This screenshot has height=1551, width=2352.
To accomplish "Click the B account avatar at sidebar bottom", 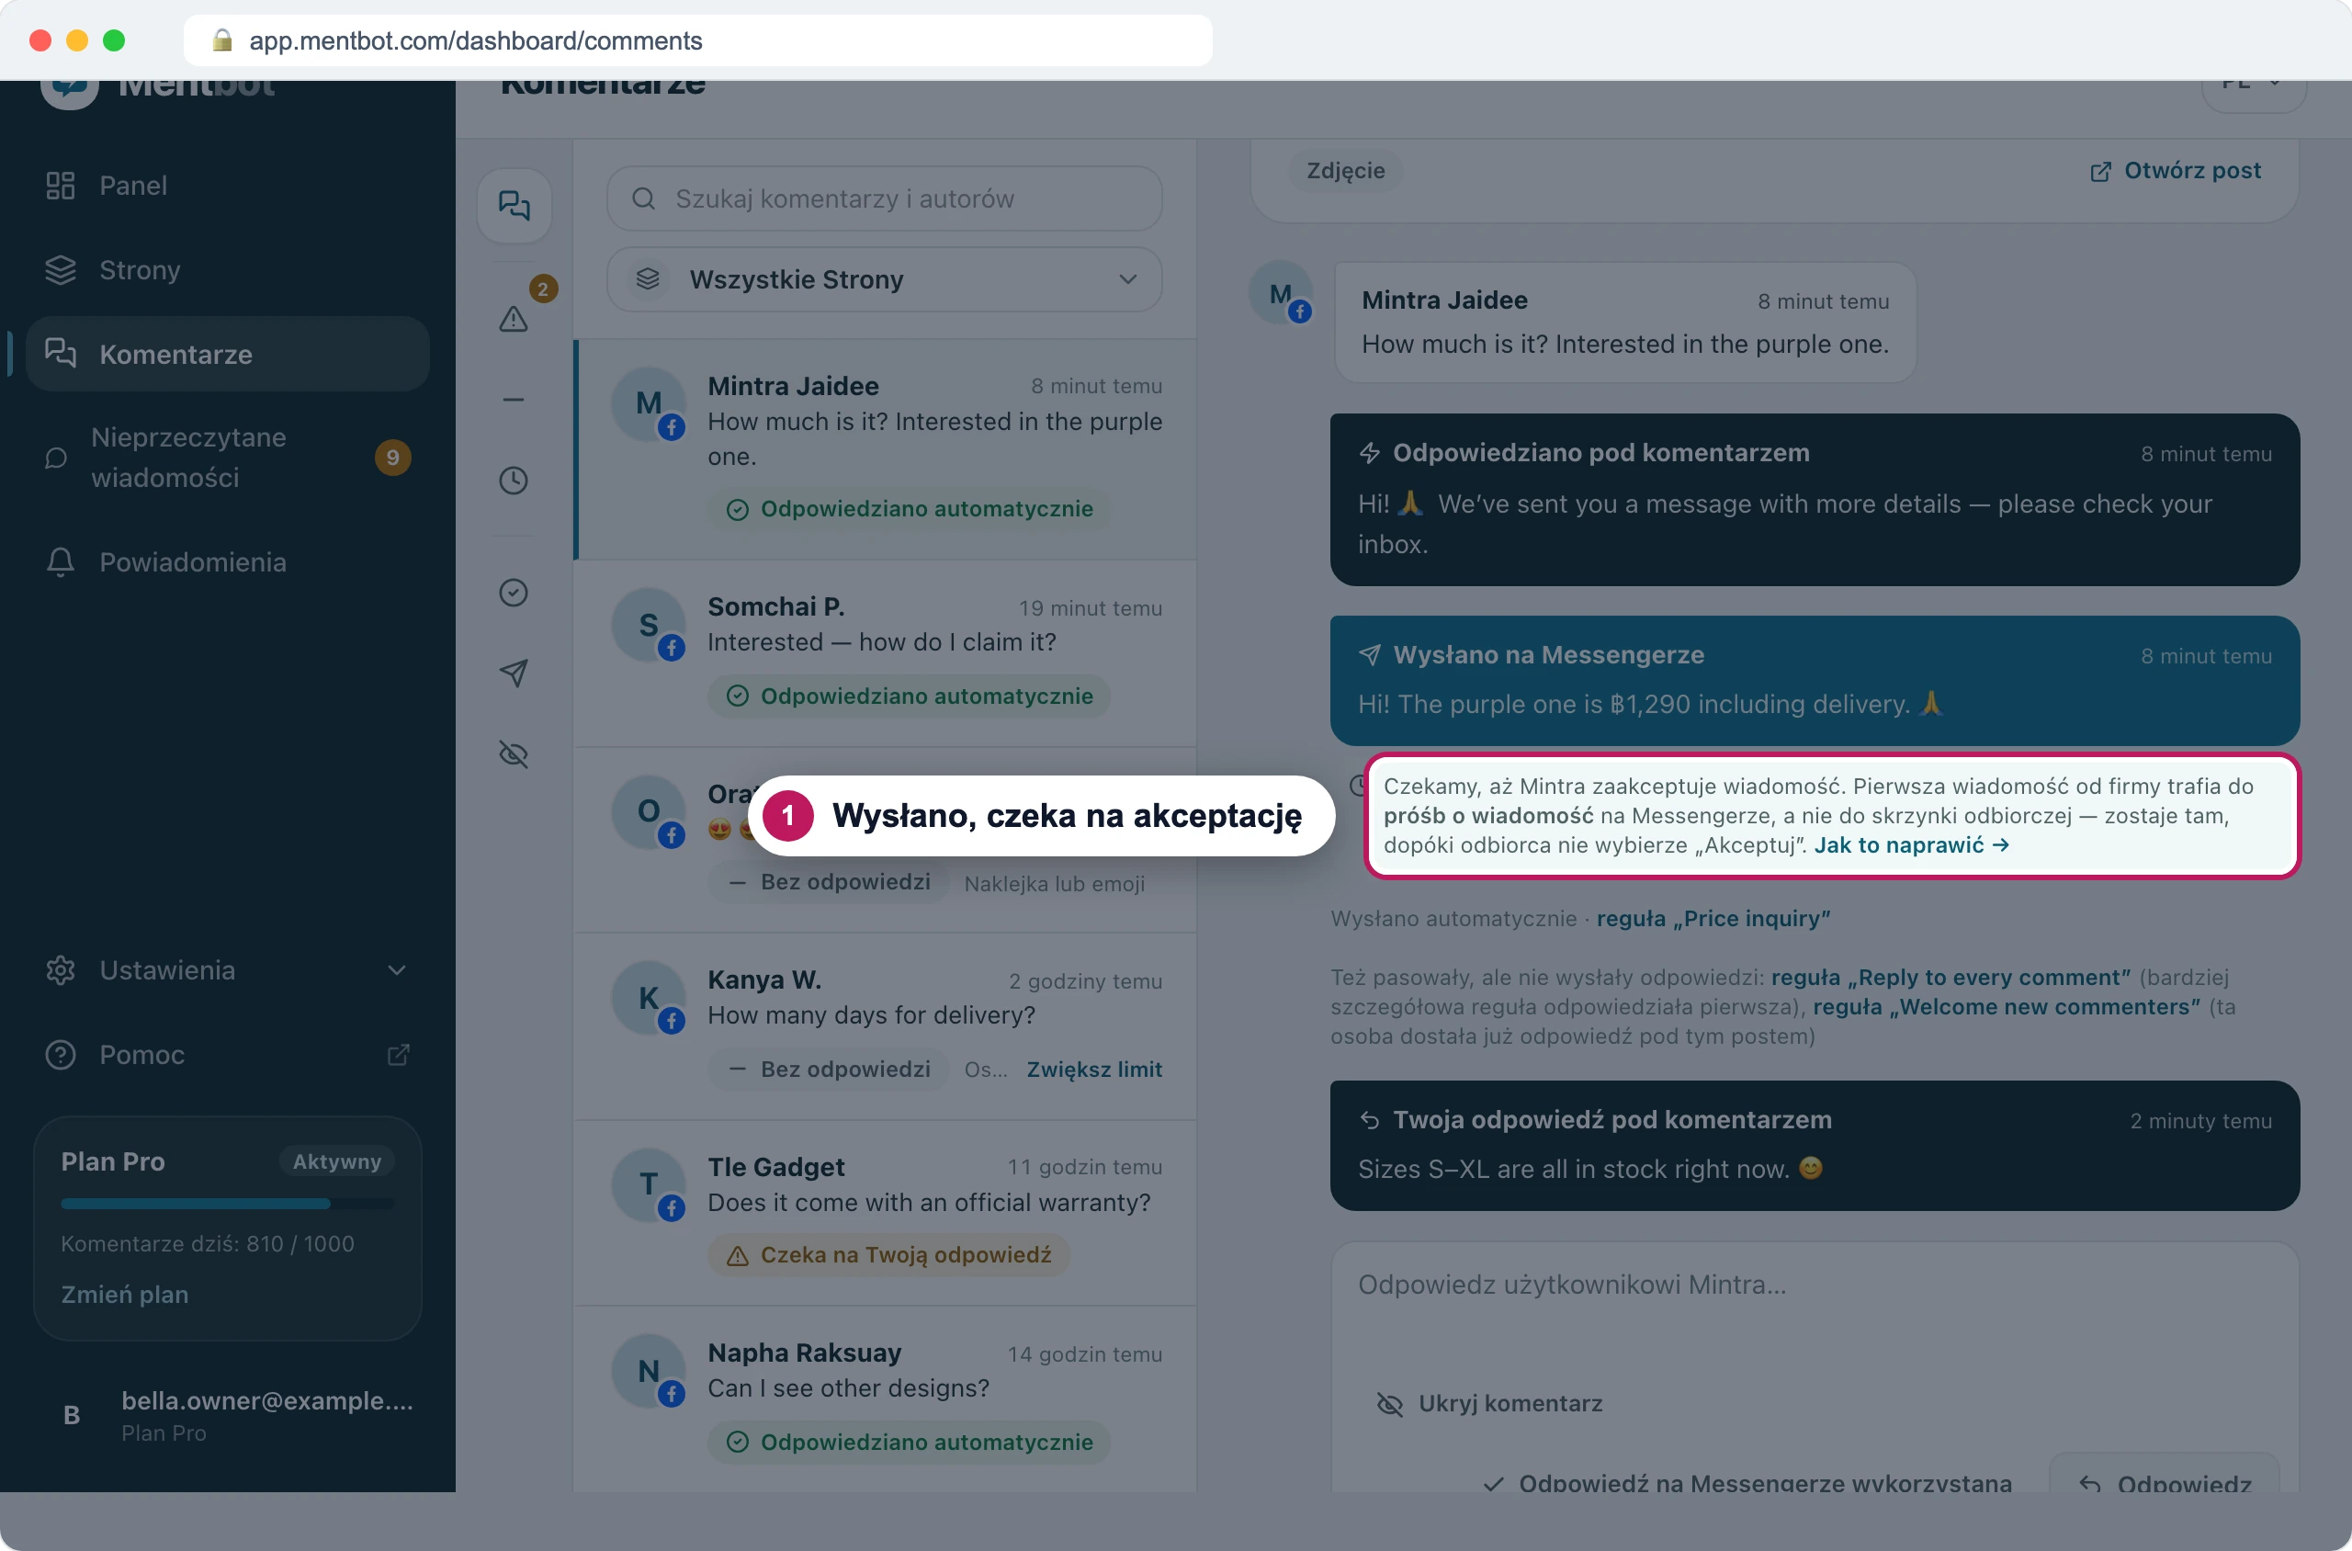I will pyautogui.click(x=72, y=1416).
